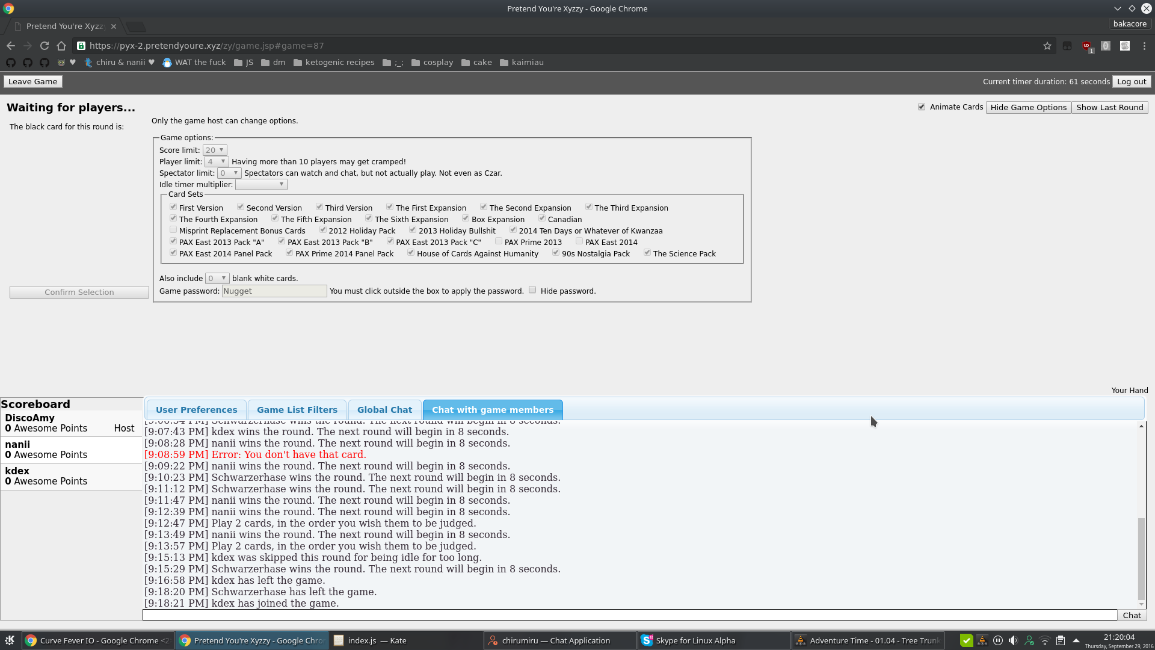Go back to the previous page
The height and width of the screenshot is (650, 1155).
(x=11, y=46)
